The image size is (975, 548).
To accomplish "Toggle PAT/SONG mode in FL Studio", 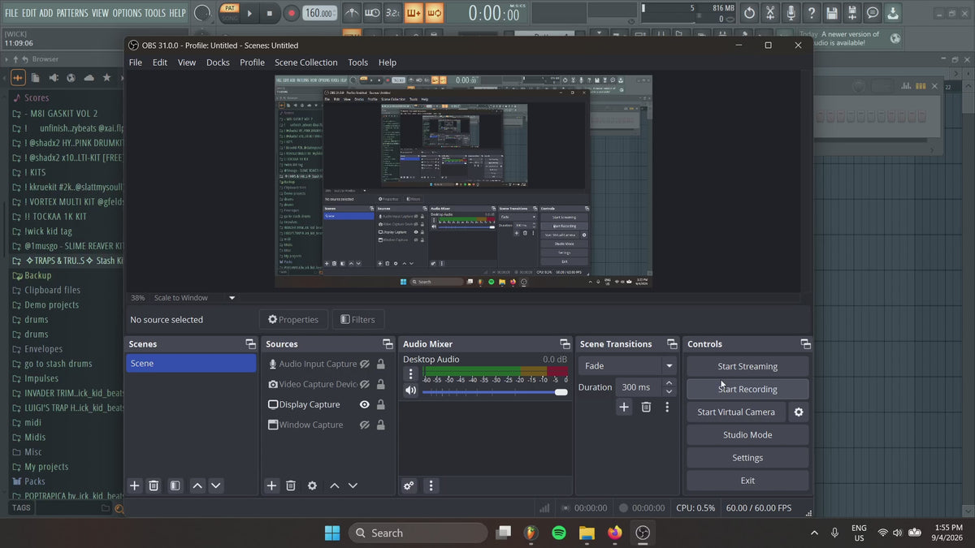I will (x=229, y=13).
